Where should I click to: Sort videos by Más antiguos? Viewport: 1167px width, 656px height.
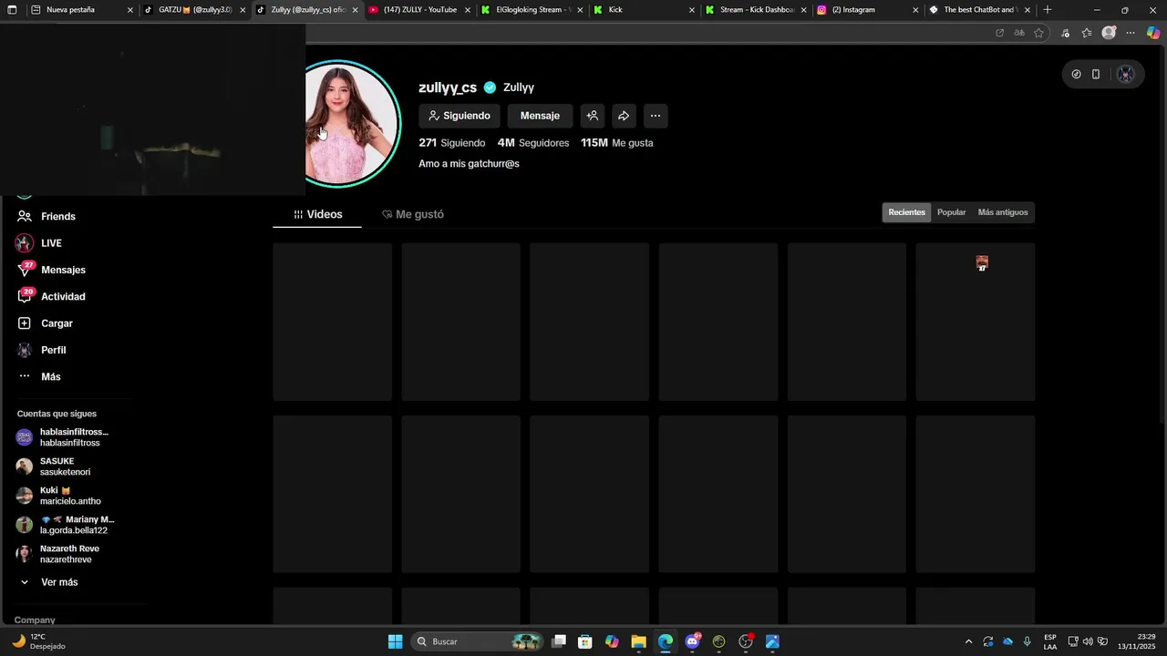point(1003,212)
